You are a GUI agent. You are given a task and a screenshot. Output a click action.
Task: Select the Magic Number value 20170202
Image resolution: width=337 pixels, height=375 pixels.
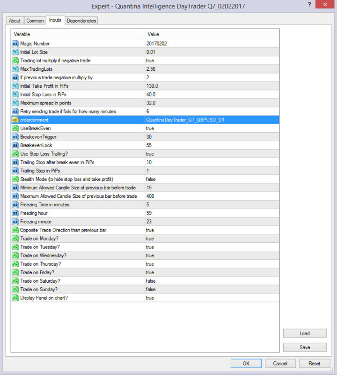tap(157, 44)
